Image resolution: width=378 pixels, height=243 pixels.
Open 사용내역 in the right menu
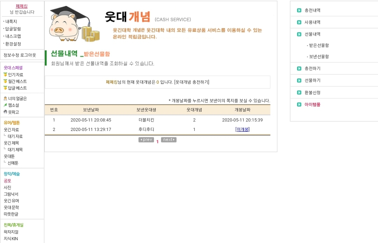coord(313,22)
